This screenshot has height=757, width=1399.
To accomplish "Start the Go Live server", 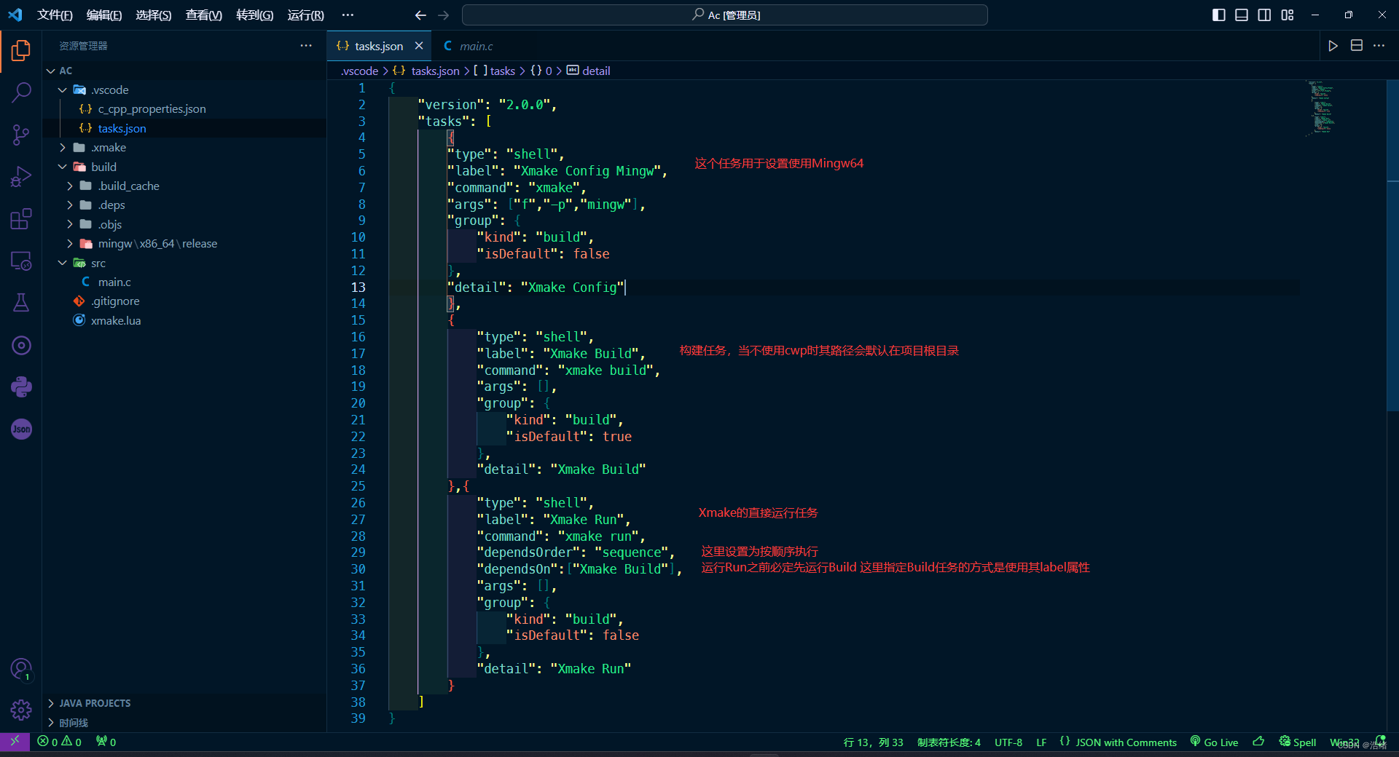I will [1213, 742].
